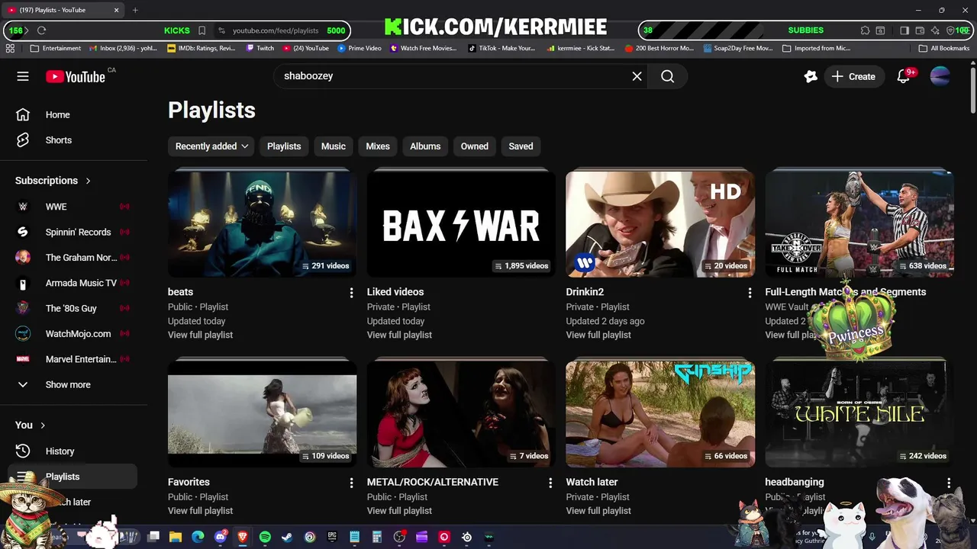Open the YouTube Create button

[853, 76]
